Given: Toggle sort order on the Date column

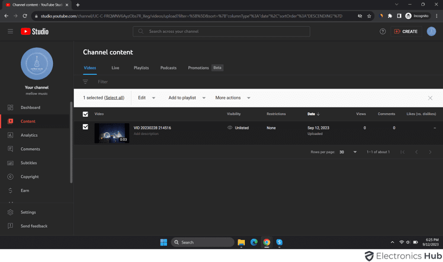Looking at the screenshot, I should point(314,114).
